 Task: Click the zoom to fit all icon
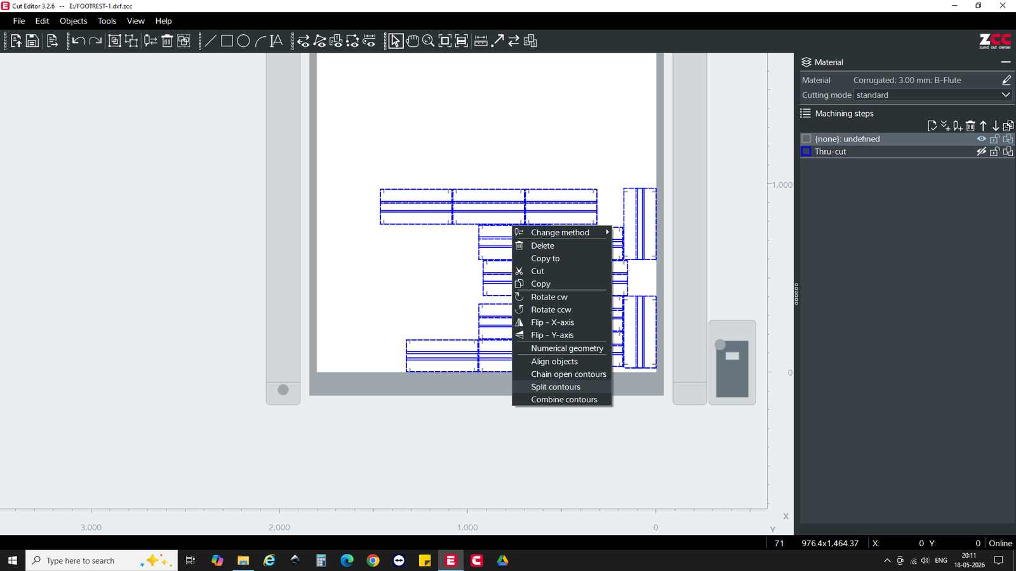[x=445, y=41]
